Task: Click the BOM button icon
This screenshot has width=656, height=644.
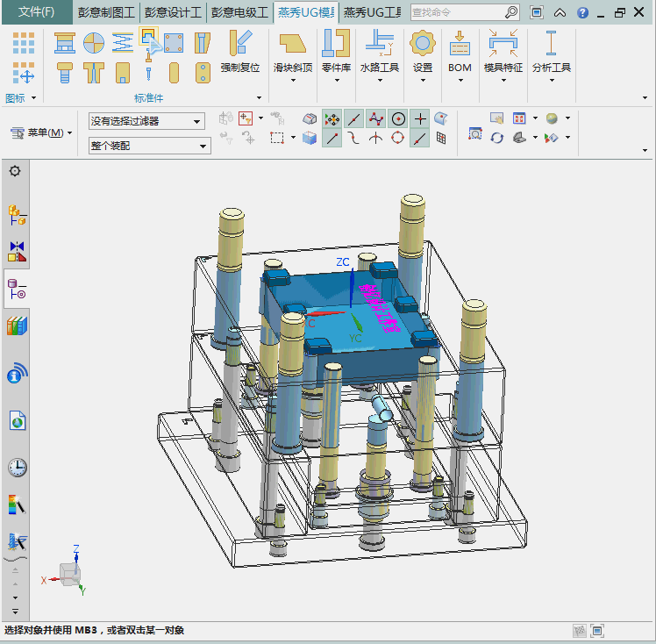Action: [460, 44]
